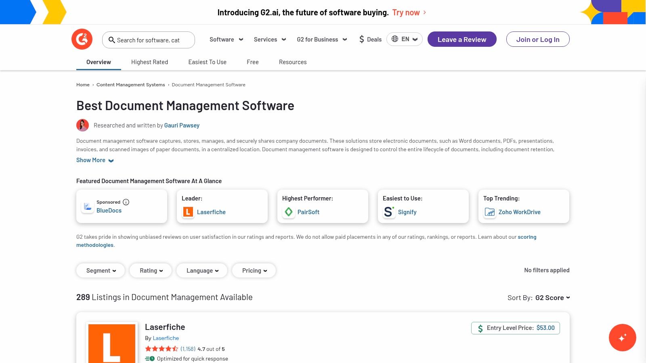Click the Deals dollar sign icon
646x363 pixels.
coord(362,39)
